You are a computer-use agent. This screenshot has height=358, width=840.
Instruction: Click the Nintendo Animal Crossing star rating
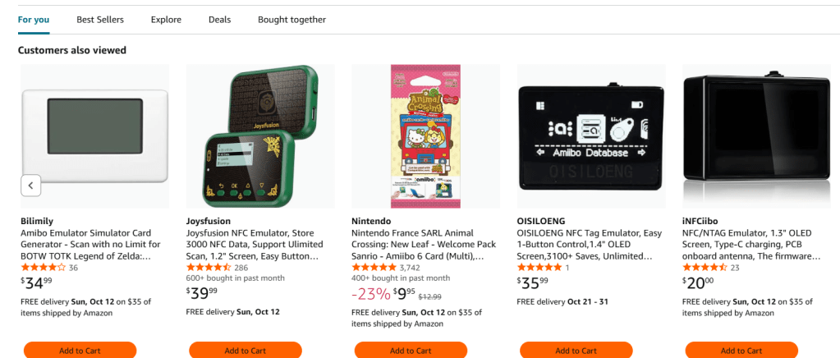374,268
